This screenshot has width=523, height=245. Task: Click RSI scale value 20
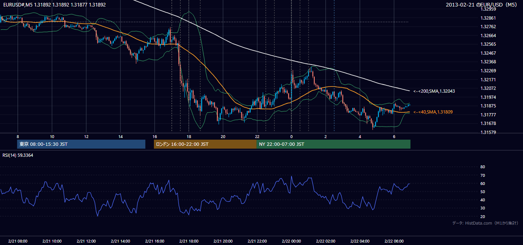pyautogui.click(x=482, y=216)
